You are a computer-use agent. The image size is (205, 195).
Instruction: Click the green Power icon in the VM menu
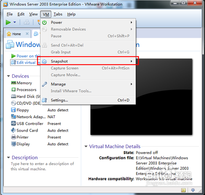(x=44, y=23)
